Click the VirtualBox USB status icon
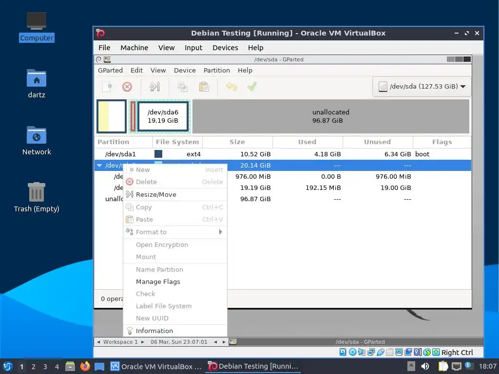This screenshot has height=374, width=499. (x=380, y=352)
